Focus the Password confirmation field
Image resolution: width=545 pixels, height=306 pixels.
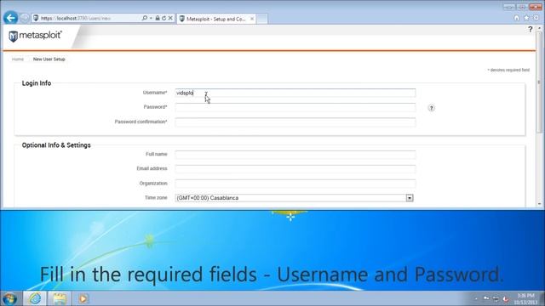point(295,122)
